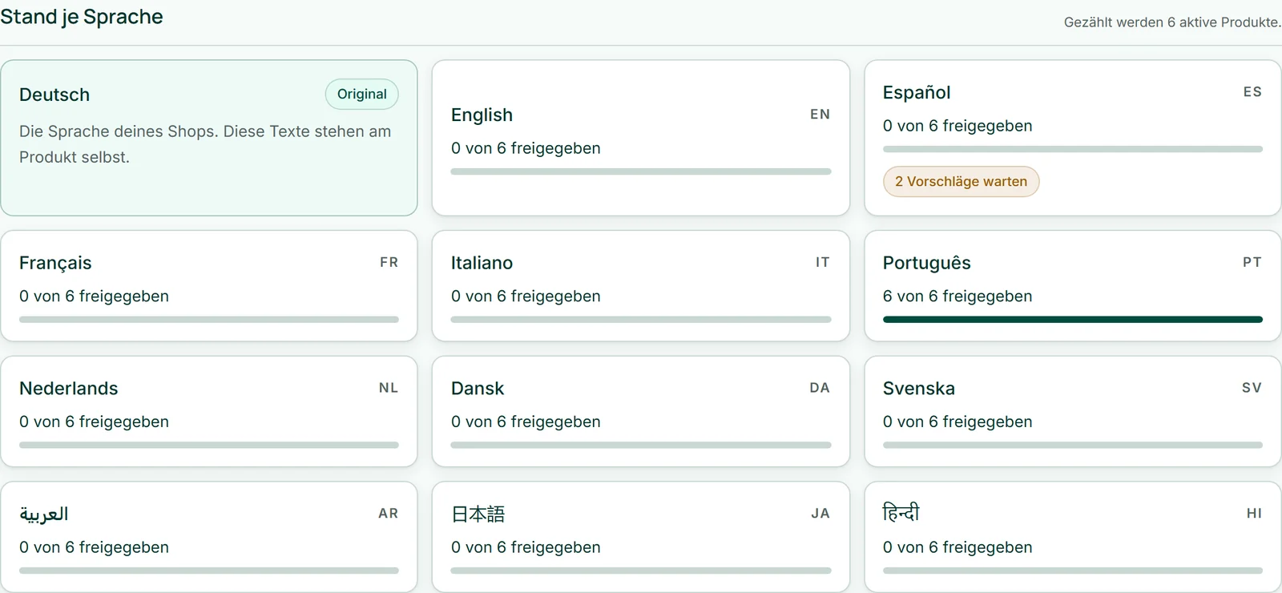This screenshot has width=1282, height=593.
Task: Click the Japanese card progress bar
Action: 641,571
